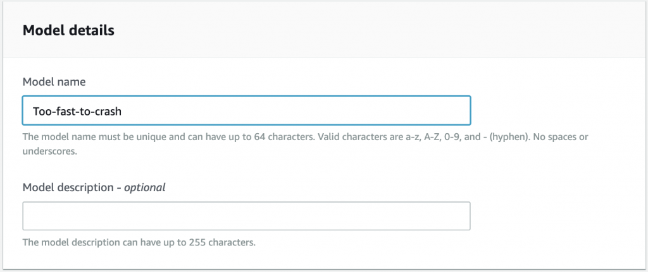Screen dimensions: 648x272
Task: Click the Model name input field
Action: pos(246,110)
